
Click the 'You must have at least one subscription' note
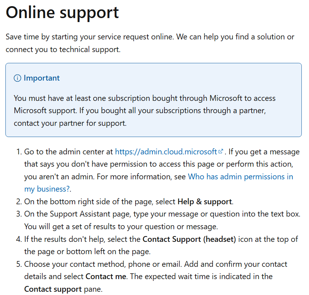point(145,111)
